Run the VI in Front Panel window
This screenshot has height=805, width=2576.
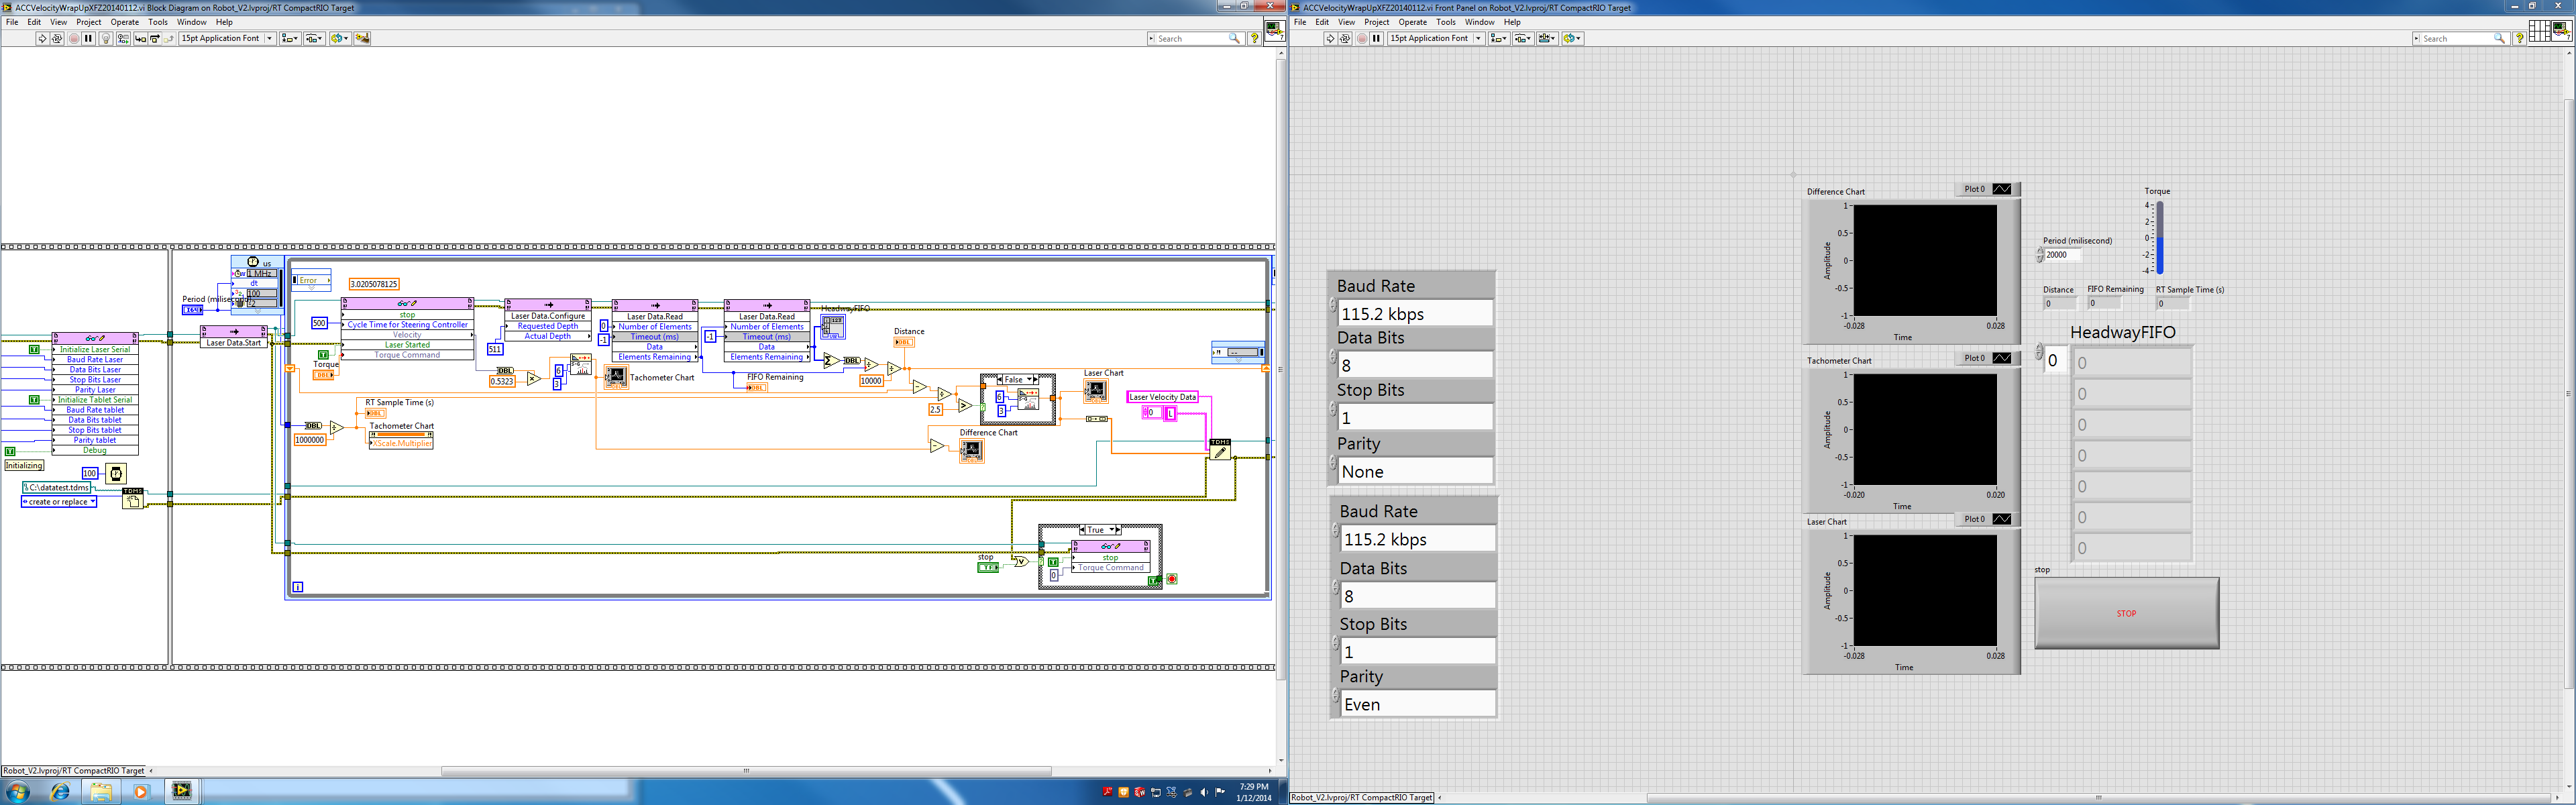point(1330,38)
